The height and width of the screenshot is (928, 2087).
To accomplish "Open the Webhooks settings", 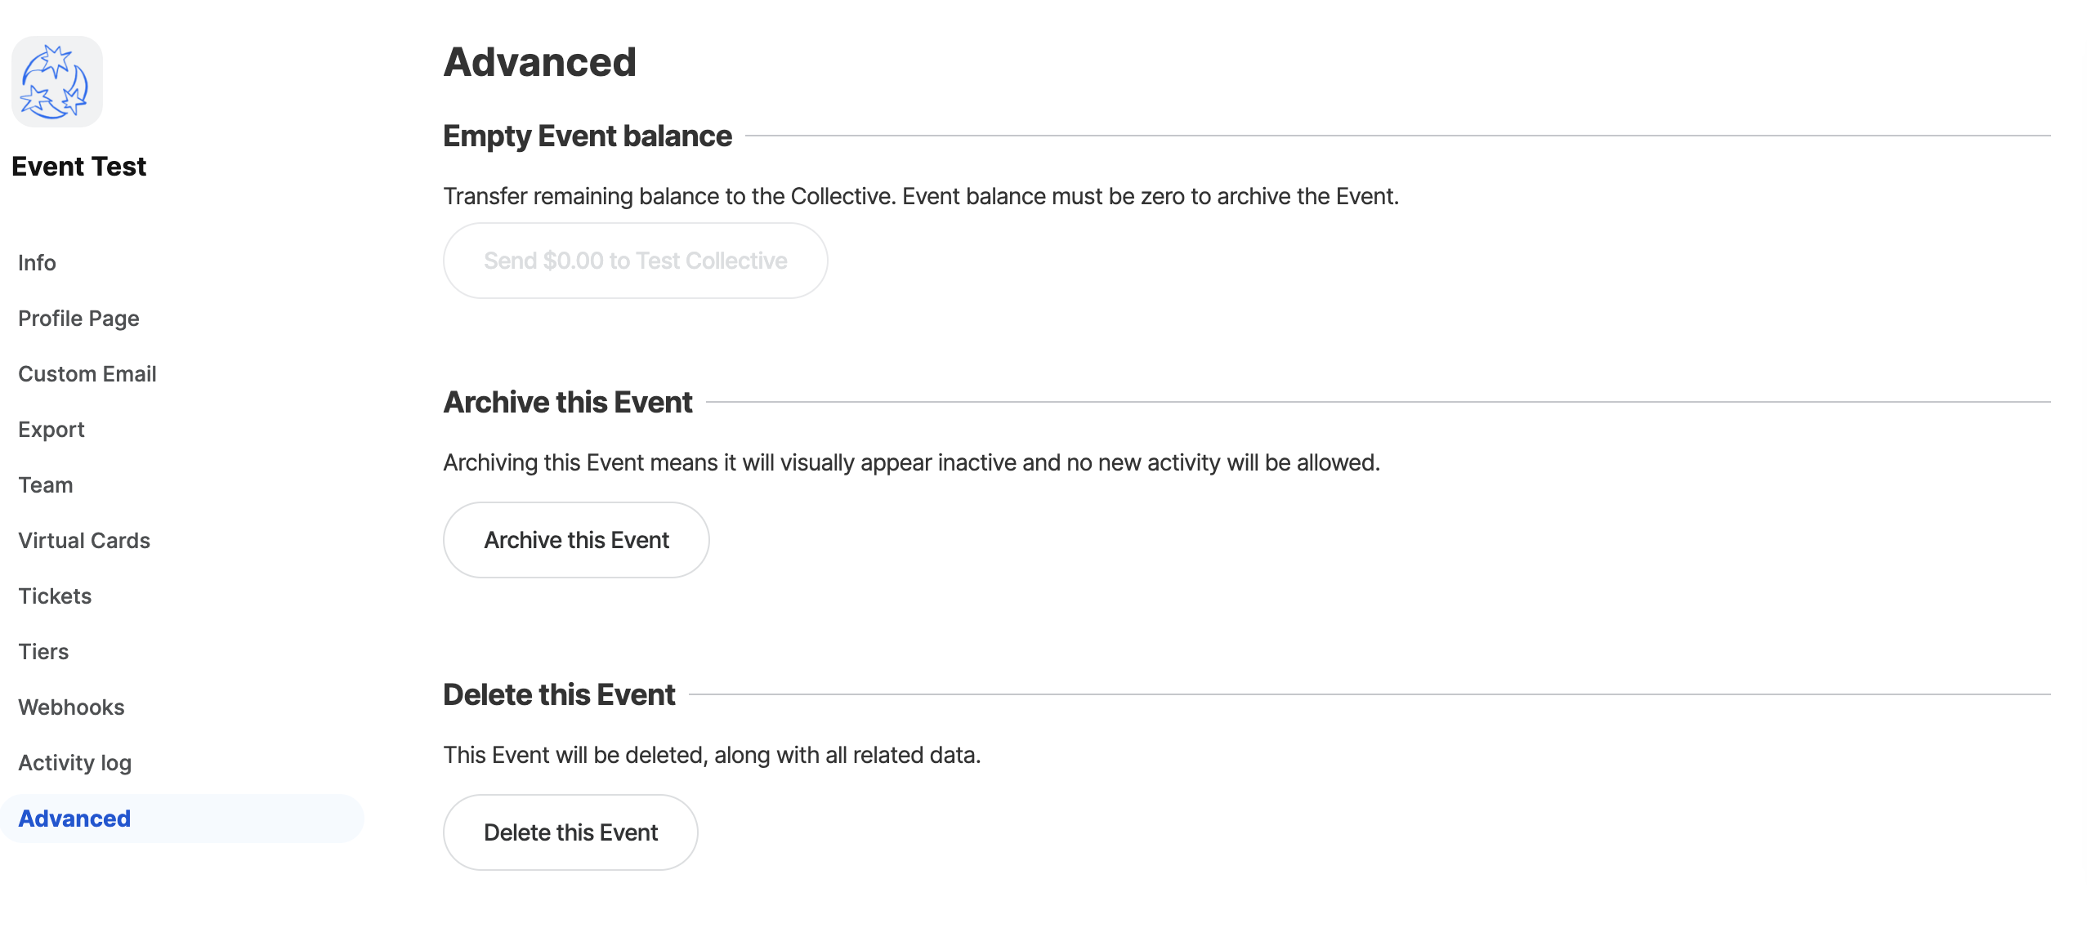I will (71, 707).
